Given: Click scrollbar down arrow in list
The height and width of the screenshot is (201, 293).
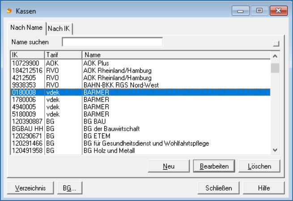Looking at the screenshot, I should click(x=275, y=150).
